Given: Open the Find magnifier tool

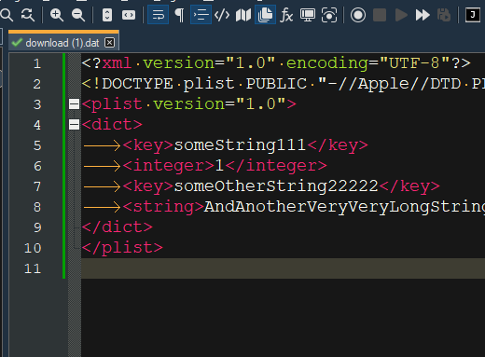Looking at the screenshot, I should [7, 15].
